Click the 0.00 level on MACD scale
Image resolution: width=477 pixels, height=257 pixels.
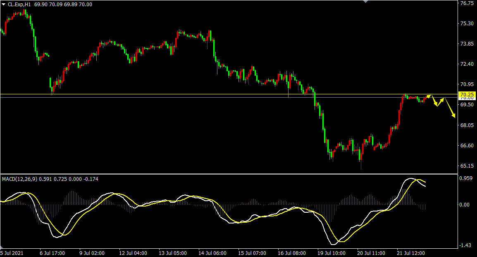464,204
